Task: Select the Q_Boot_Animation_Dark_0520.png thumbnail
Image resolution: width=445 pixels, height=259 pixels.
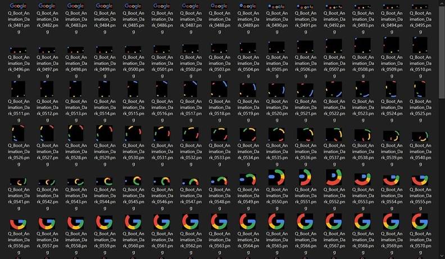Action: 276,90
